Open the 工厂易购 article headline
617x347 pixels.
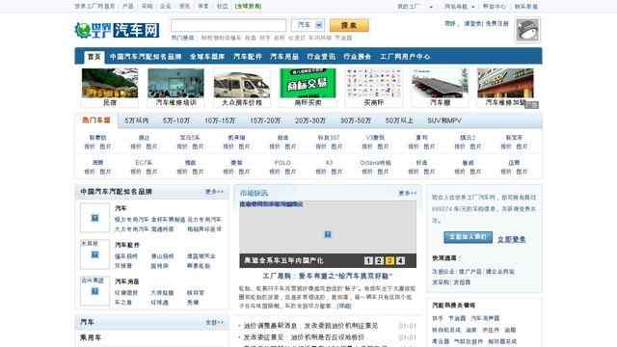click(328, 277)
